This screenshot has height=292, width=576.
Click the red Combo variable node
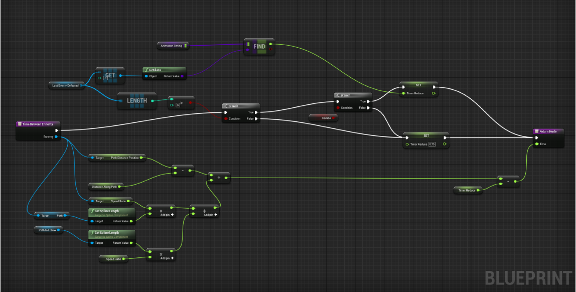323,117
